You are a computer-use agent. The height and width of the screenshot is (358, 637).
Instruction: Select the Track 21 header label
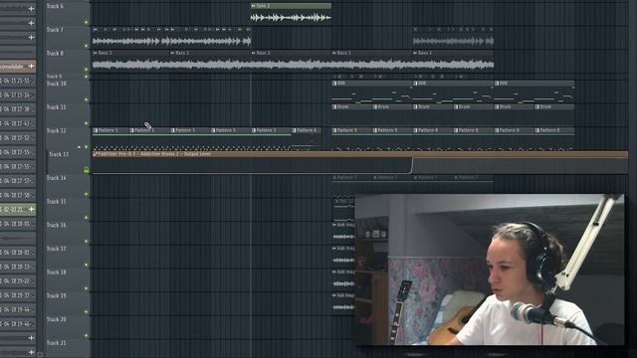pos(56,343)
